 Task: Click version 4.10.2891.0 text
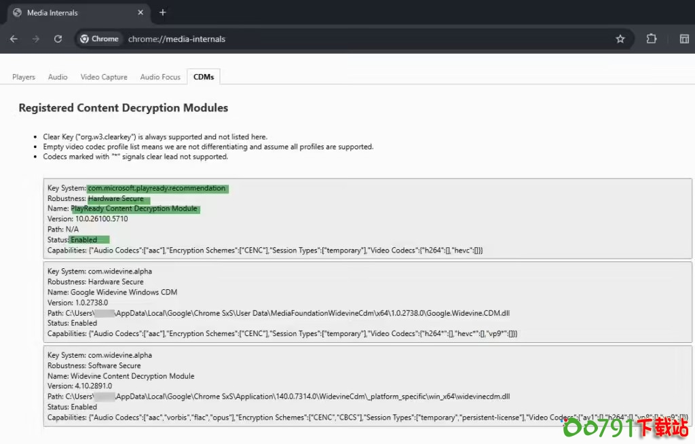click(80, 386)
